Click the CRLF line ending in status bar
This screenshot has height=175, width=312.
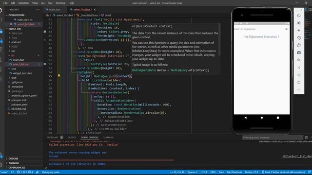click(213, 172)
